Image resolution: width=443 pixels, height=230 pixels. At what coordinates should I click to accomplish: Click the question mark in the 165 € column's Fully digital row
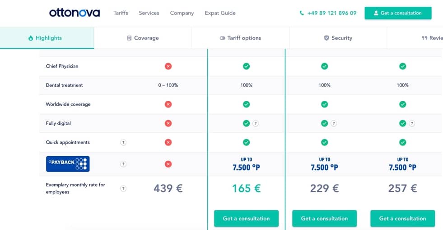tap(256, 123)
